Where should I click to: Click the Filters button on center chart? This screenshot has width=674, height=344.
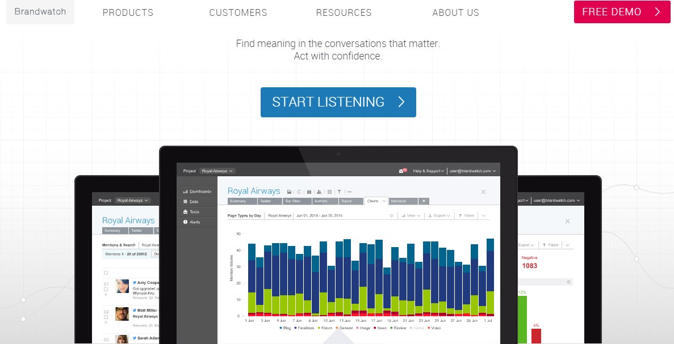466,216
